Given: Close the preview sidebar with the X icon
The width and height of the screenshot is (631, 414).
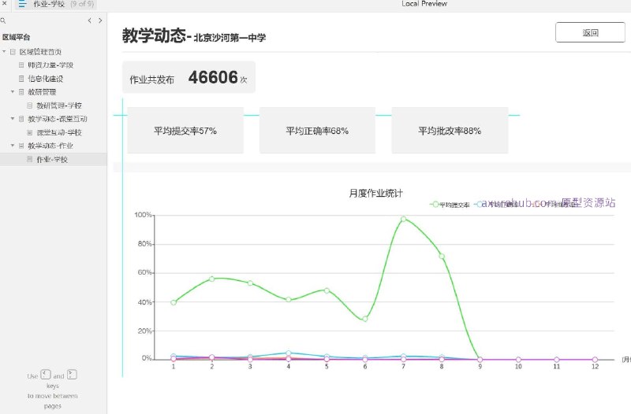Looking at the screenshot, I should tap(5, 4).
